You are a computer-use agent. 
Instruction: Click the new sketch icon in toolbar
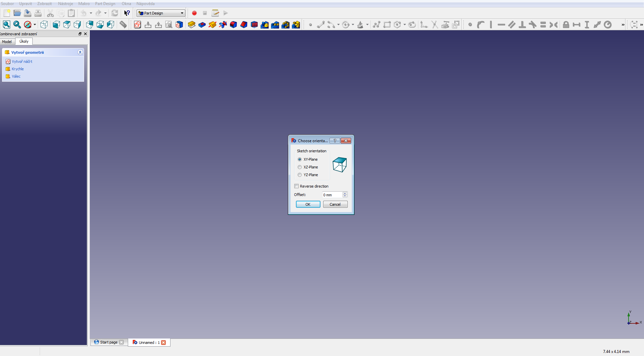[137, 25]
